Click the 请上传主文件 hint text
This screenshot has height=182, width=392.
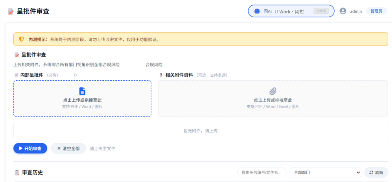click(102, 149)
